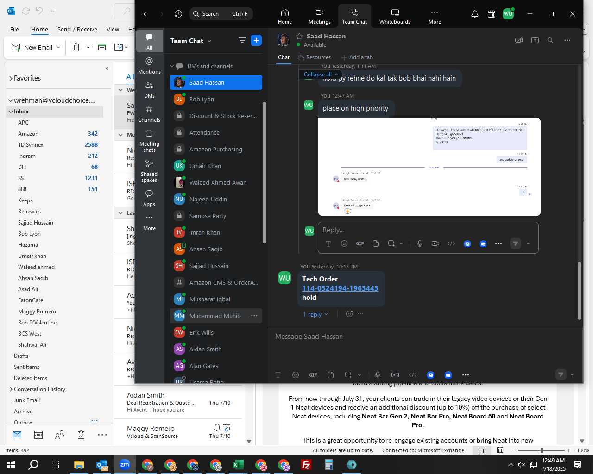Viewport: 593px width, 474px height.
Task: Record video message in bottom message composer
Action: pyautogui.click(x=395, y=375)
